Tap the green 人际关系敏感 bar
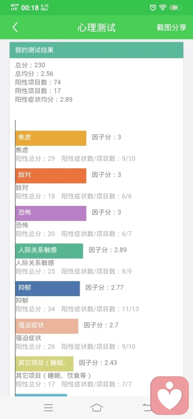 (x=49, y=251)
